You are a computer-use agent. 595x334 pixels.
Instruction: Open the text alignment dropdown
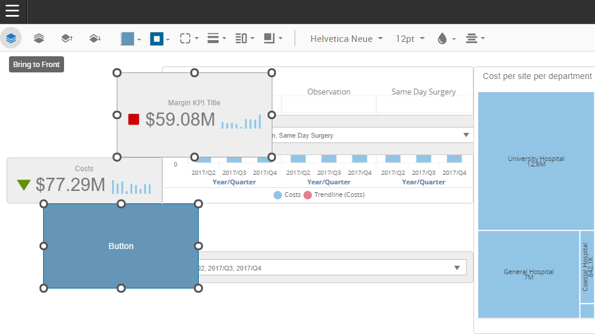click(475, 38)
